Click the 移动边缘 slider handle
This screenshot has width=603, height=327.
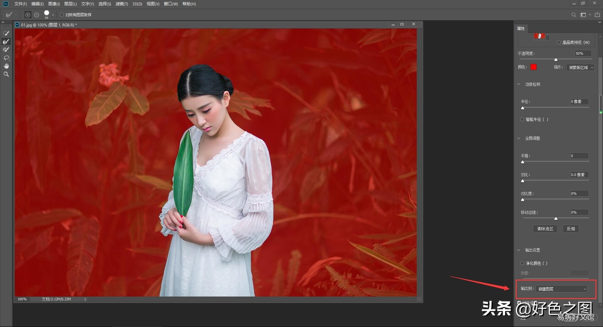556,218
